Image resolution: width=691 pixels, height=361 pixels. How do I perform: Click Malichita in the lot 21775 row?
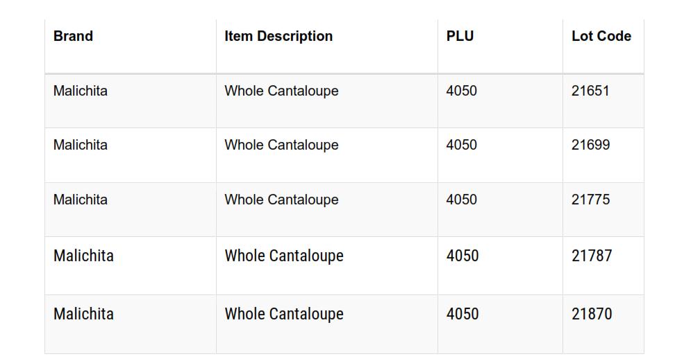click(x=81, y=200)
